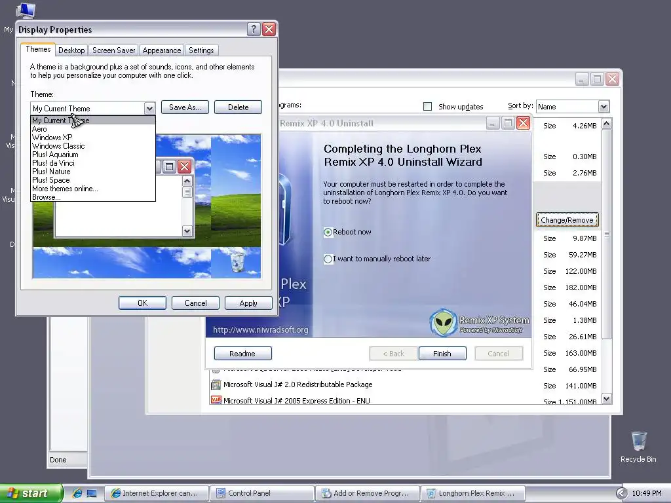Click Finish in uninstall wizard
This screenshot has width=671, height=503.
click(x=442, y=353)
